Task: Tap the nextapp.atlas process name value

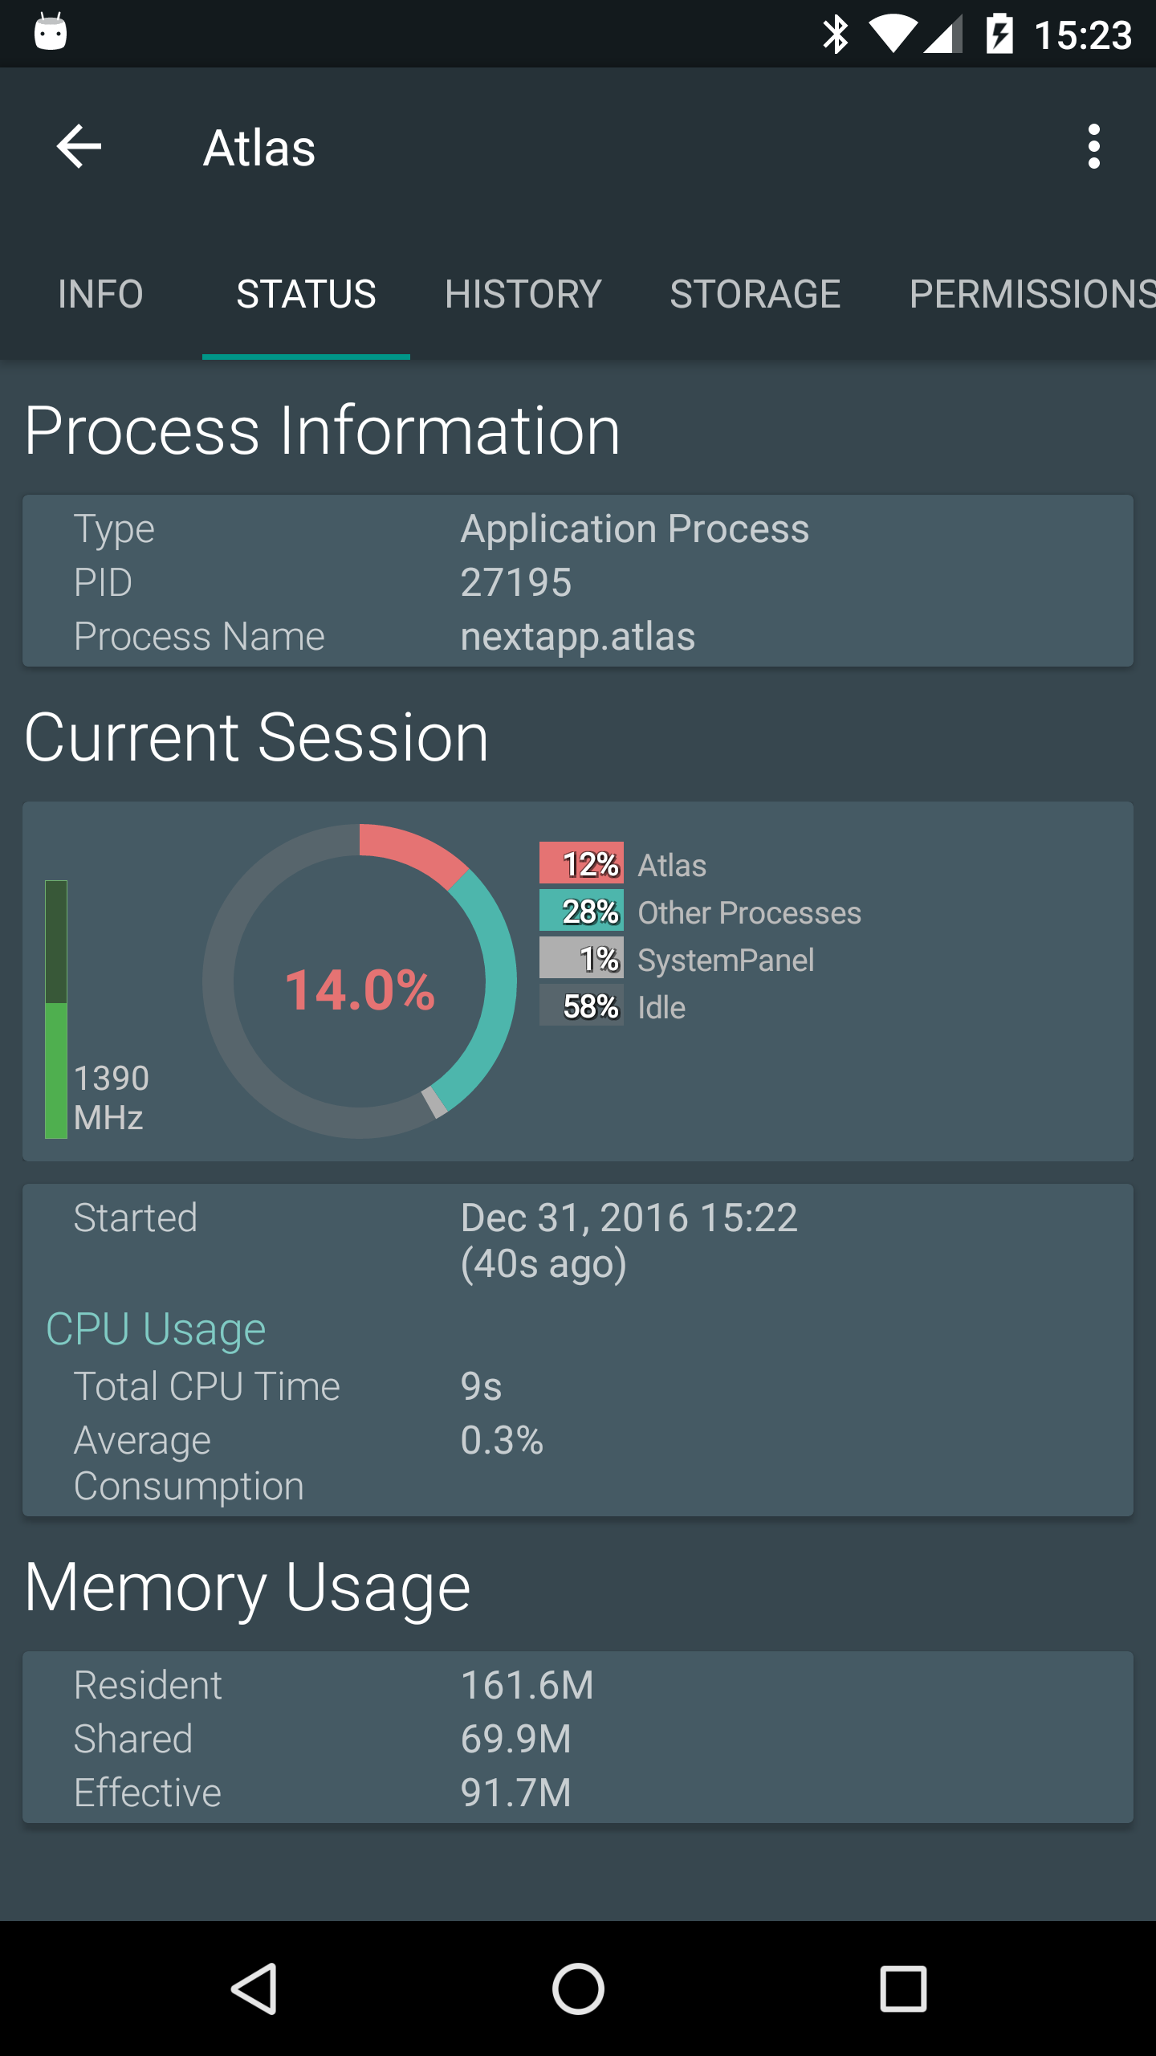Action: [x=577, y=636]
